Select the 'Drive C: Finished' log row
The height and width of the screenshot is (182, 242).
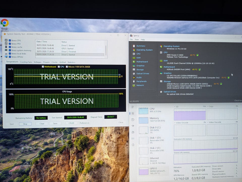(x=70, y=52)
